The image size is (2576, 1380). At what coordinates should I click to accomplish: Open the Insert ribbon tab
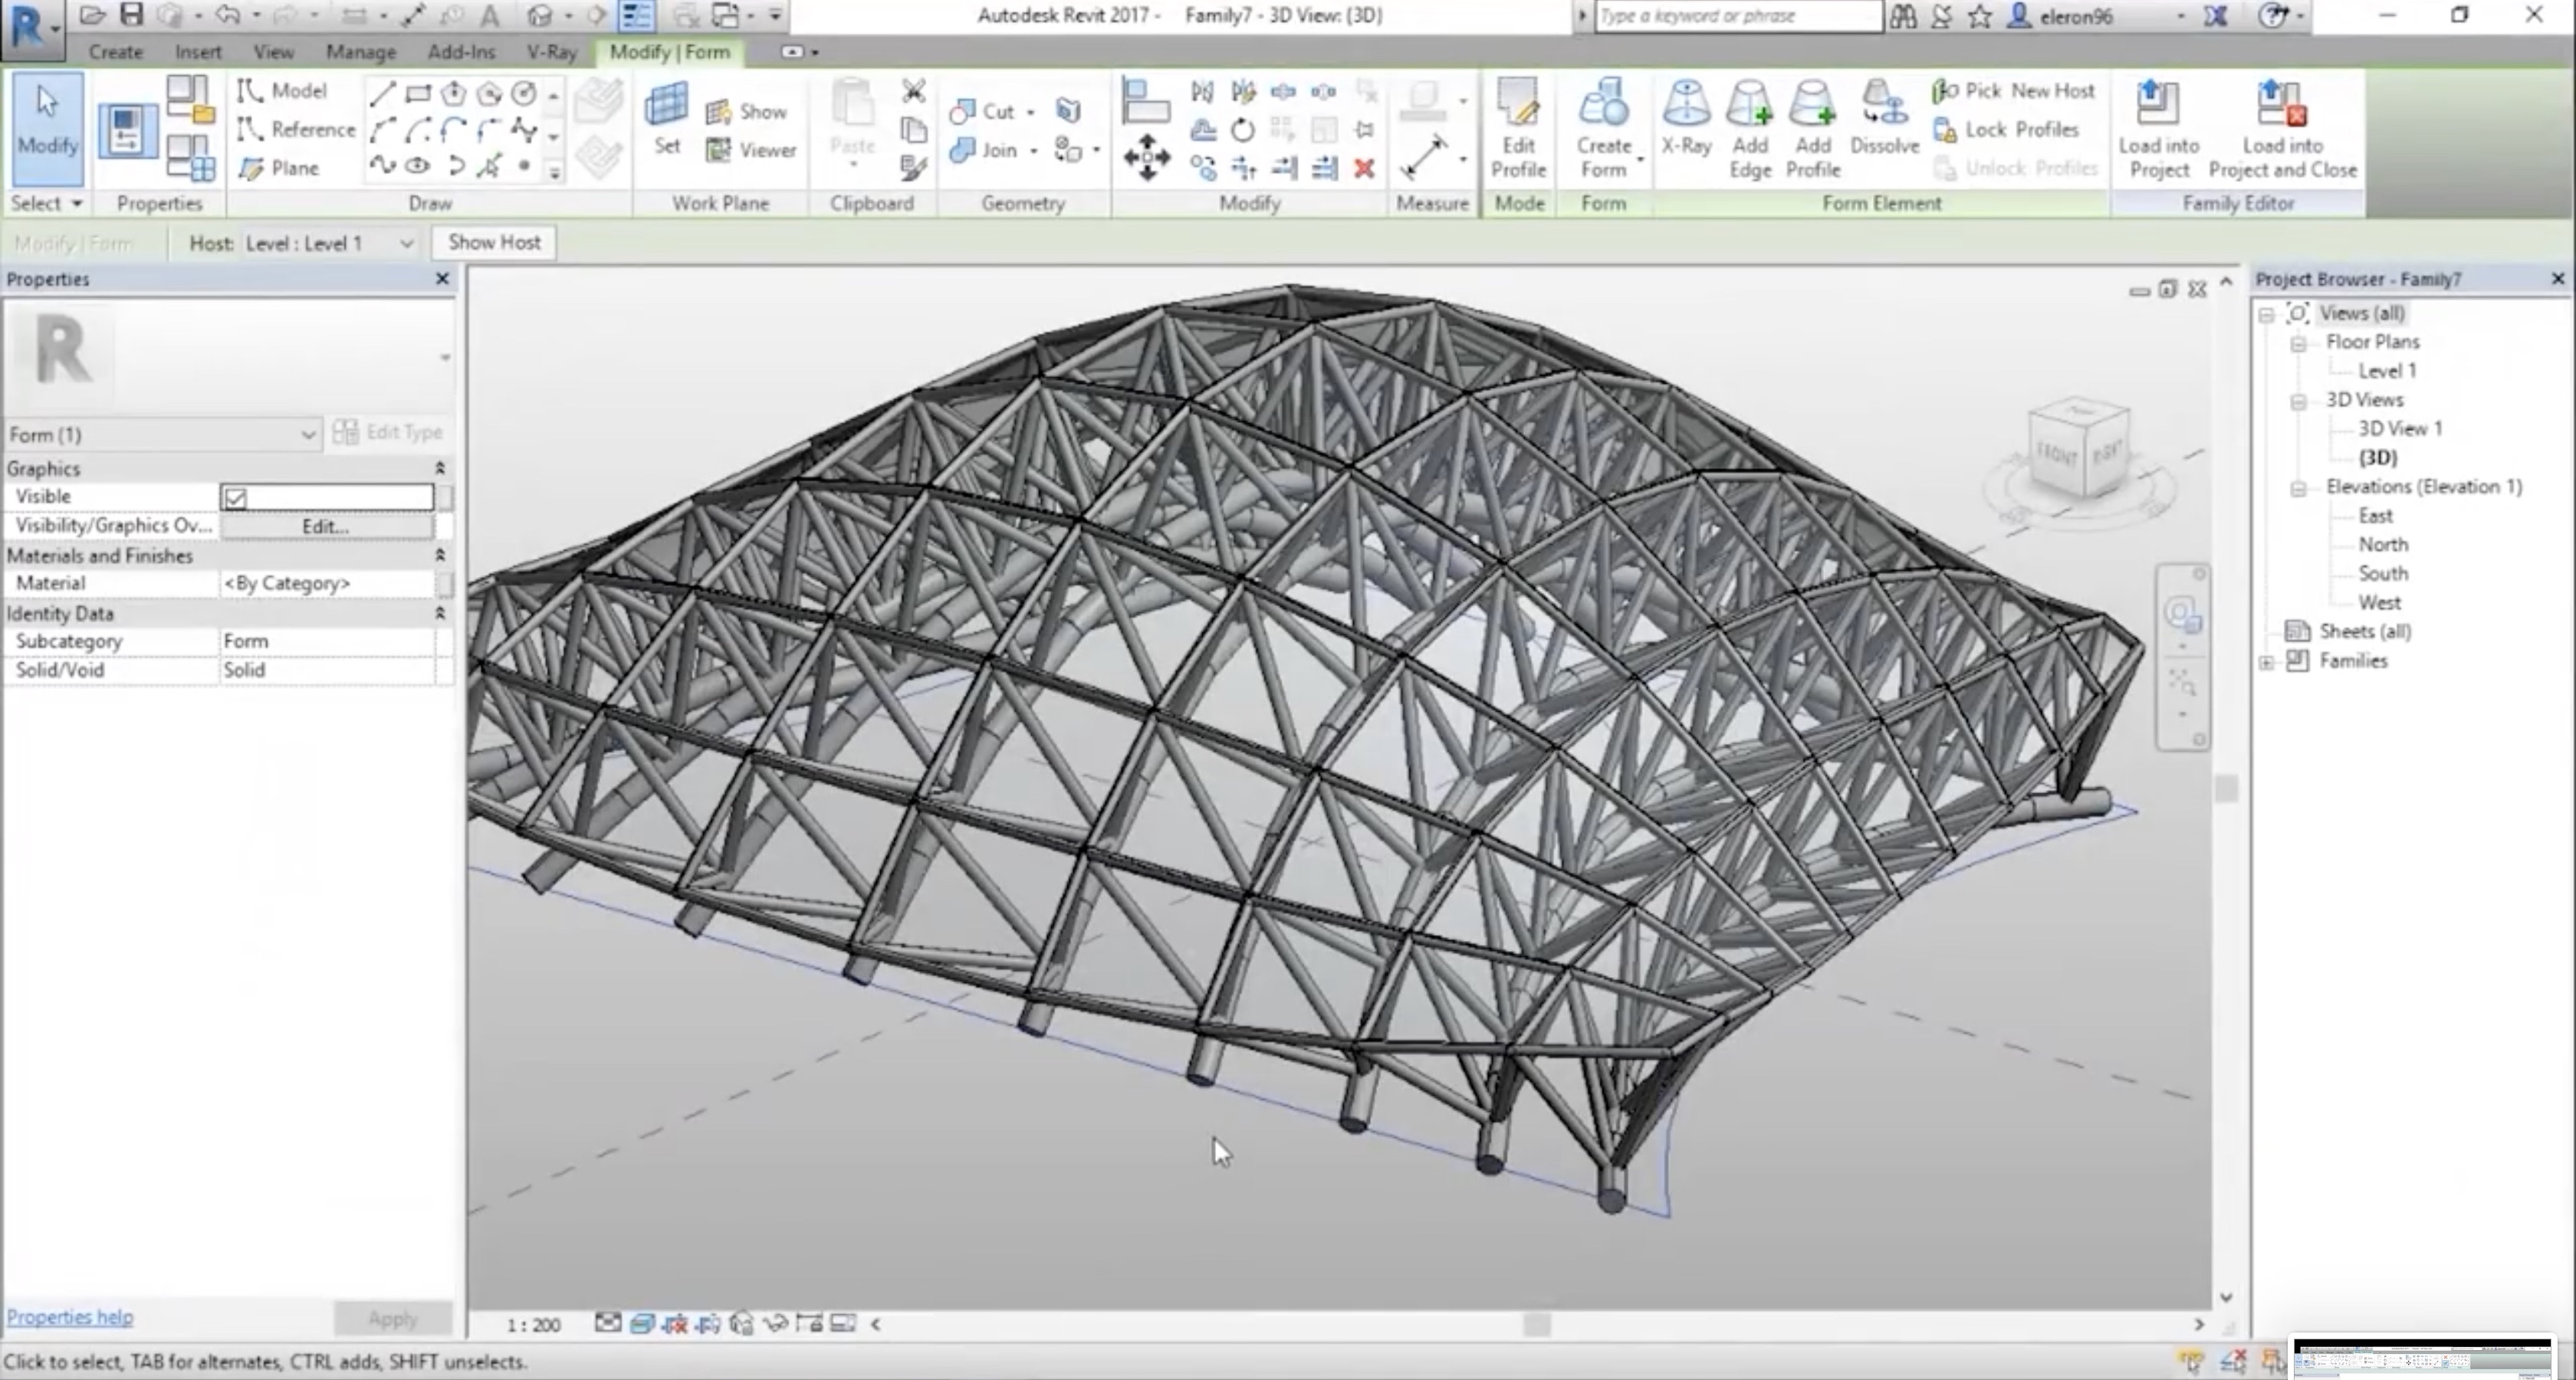198,52
